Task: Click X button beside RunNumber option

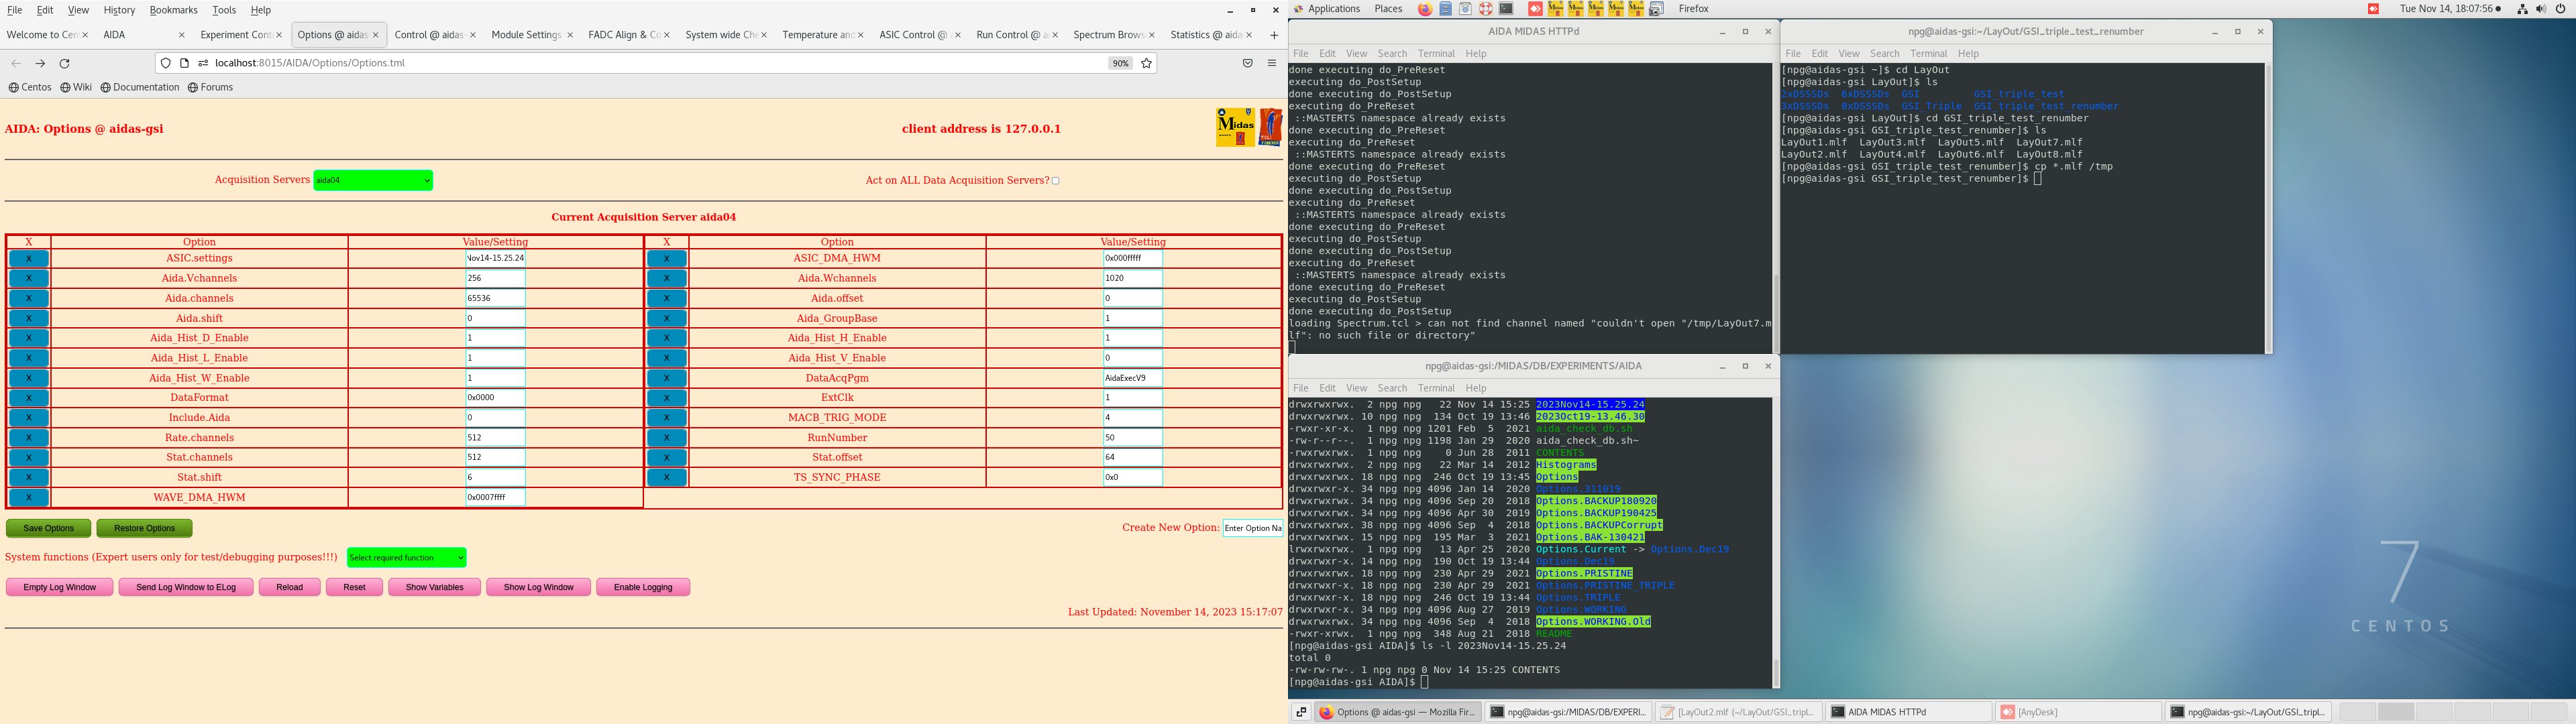Action: point(666,438)
